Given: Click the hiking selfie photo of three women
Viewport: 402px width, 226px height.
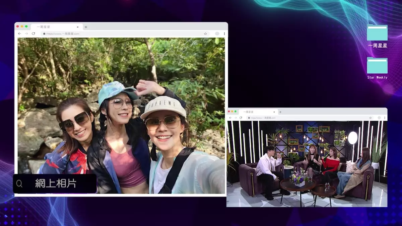Looking at the screenshot, I should (121, 116).
